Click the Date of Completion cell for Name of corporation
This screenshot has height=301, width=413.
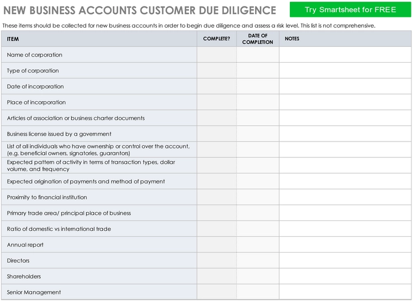258,55
